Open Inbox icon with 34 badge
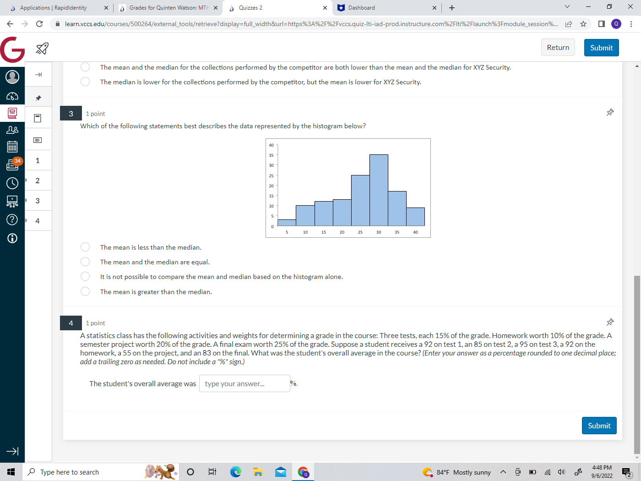 (x=14, y=164)
